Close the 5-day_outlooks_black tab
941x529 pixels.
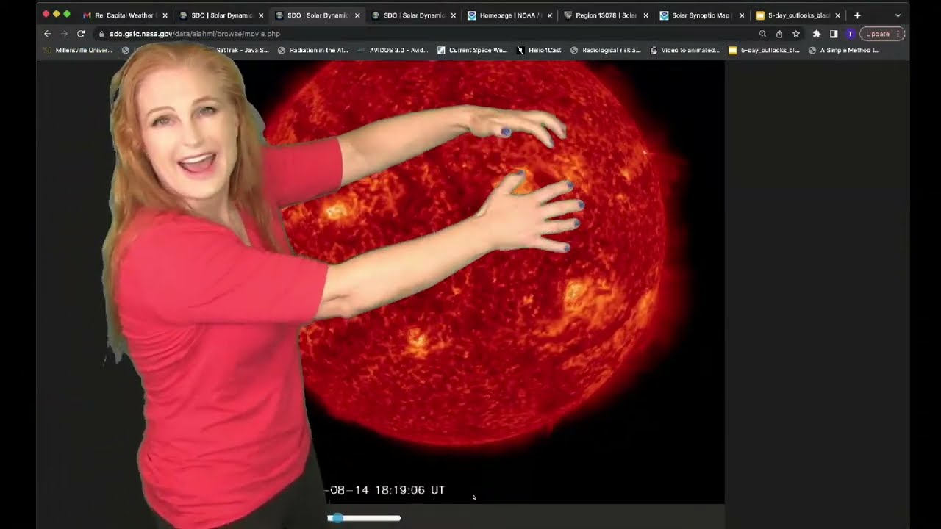click(x=837, y=15)
